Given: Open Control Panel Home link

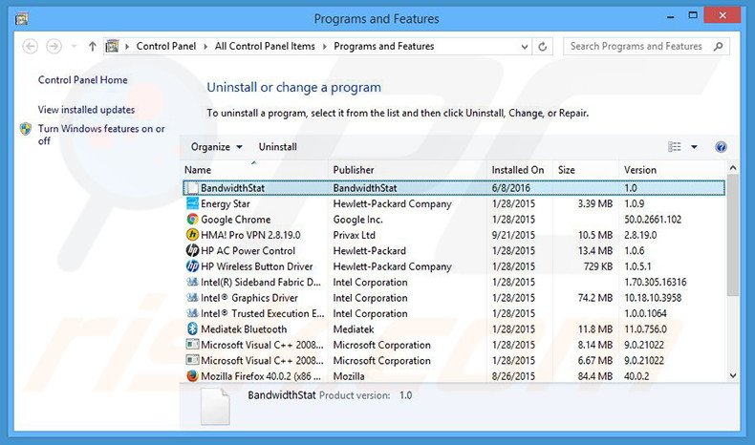Looking at the screenshot, I should (x=83, y=80).
